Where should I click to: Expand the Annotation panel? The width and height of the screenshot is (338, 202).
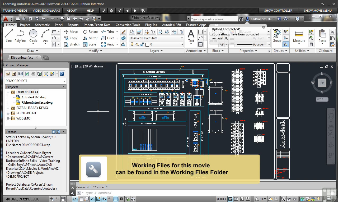(196, 51)
